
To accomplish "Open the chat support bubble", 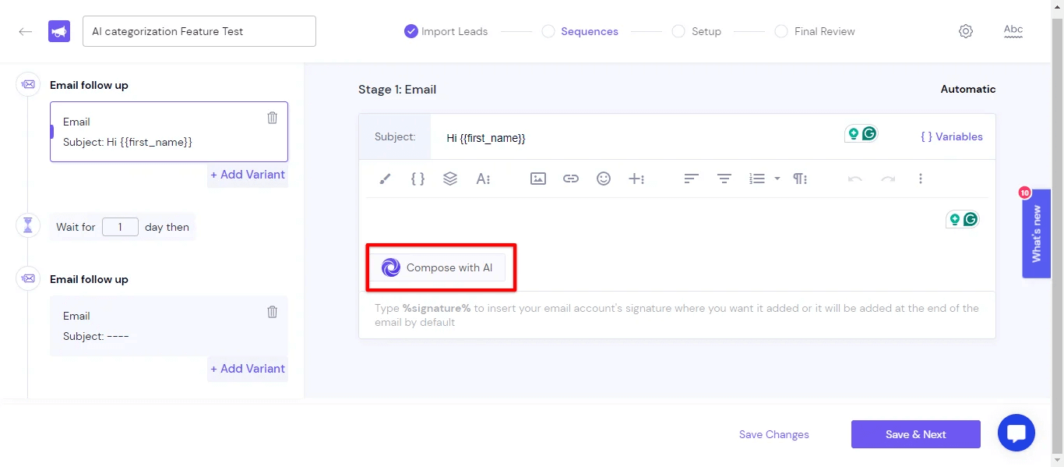I will (x=1016, y=433).
